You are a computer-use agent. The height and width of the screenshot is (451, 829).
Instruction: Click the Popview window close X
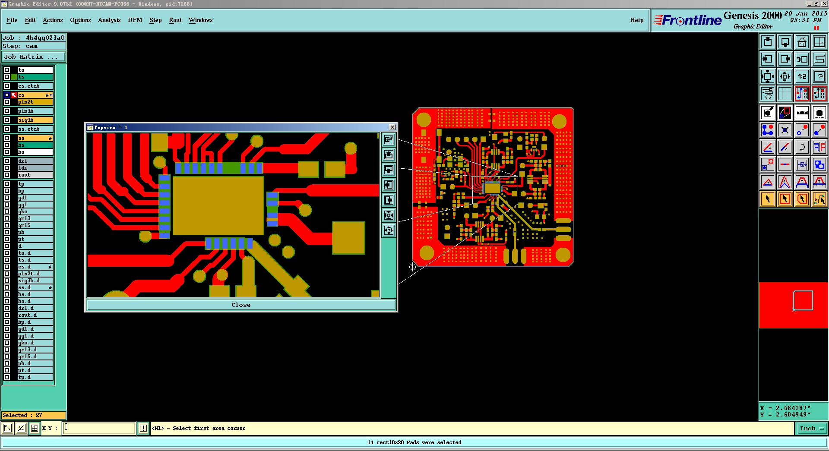click(x=392, y=127)
